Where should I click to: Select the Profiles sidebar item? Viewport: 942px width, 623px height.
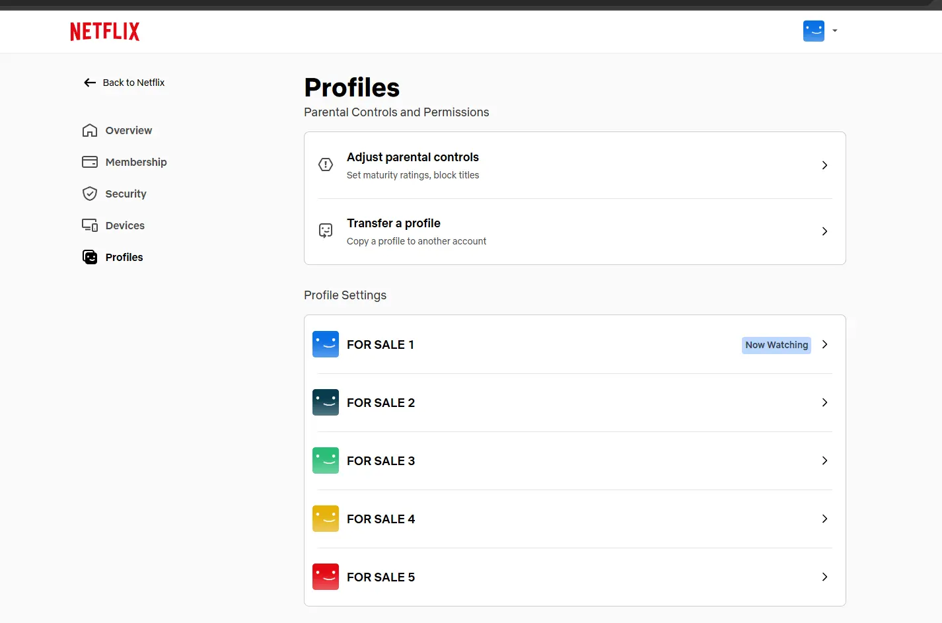[124, 257]
